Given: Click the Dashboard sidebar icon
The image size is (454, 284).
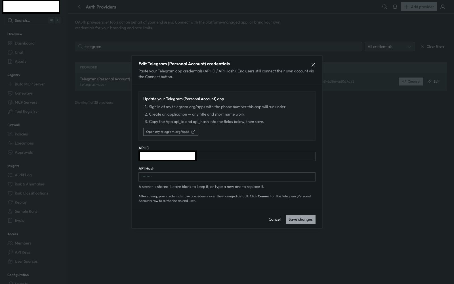Looking at the screenshot, I should coord(10,43).
